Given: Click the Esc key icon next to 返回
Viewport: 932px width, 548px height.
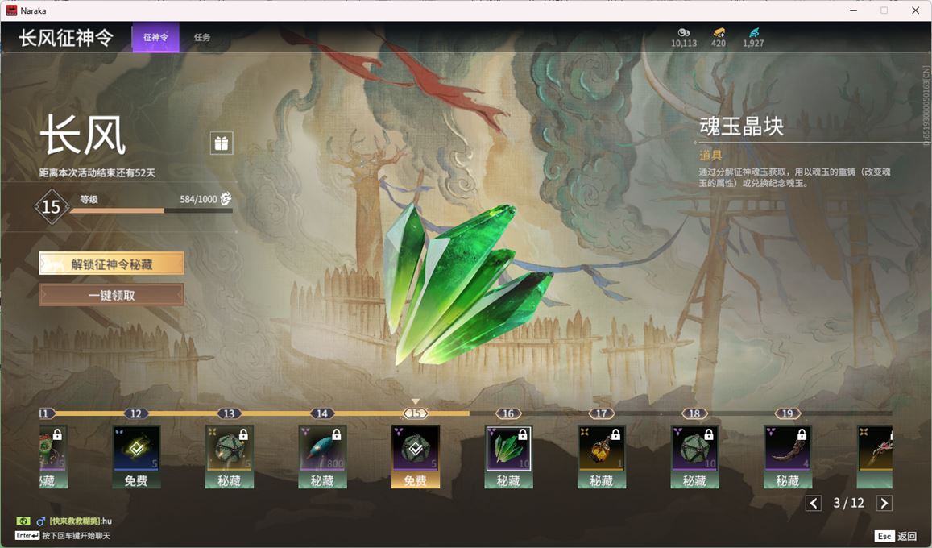Looking at the screenshot, I should click(884, 536).
